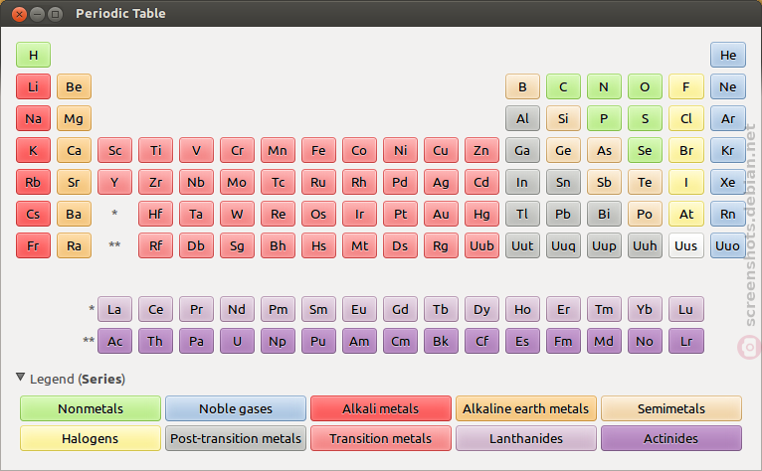Select the Hydrogen (H) element tile
The width and height of the screenshot is (762, 471).
tap(33, 55)
